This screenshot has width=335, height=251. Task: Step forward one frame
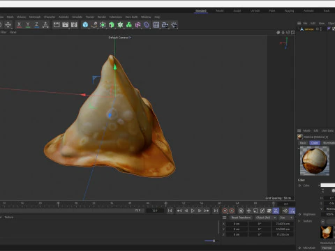(200, 211)
